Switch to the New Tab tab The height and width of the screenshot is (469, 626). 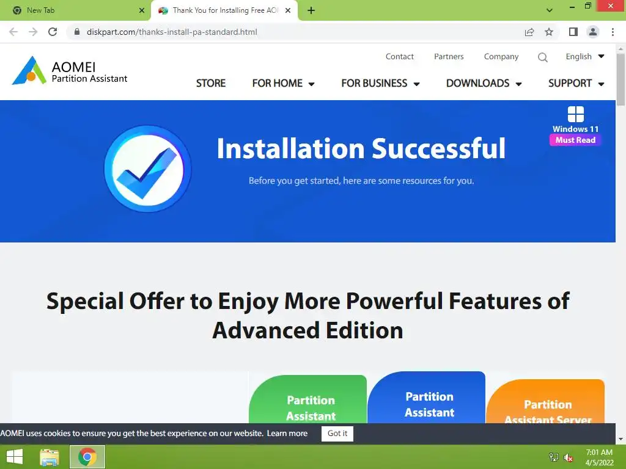75,10
